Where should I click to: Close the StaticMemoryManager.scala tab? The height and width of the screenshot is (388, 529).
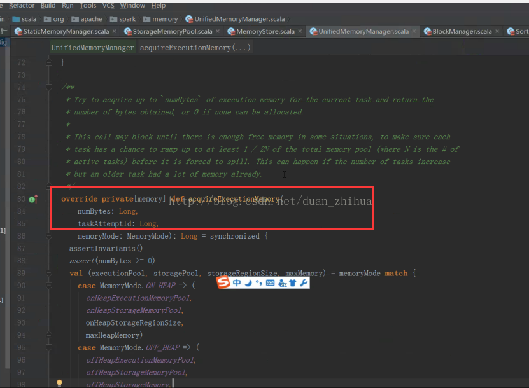pyautogui.click(x=115, y=31)
